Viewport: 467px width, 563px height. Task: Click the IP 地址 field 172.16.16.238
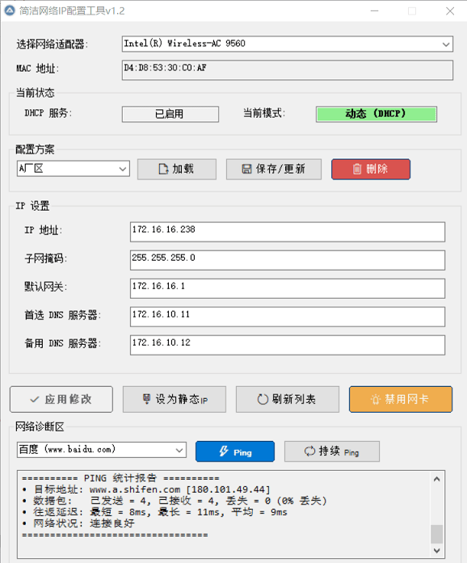[x=288, y=232]
